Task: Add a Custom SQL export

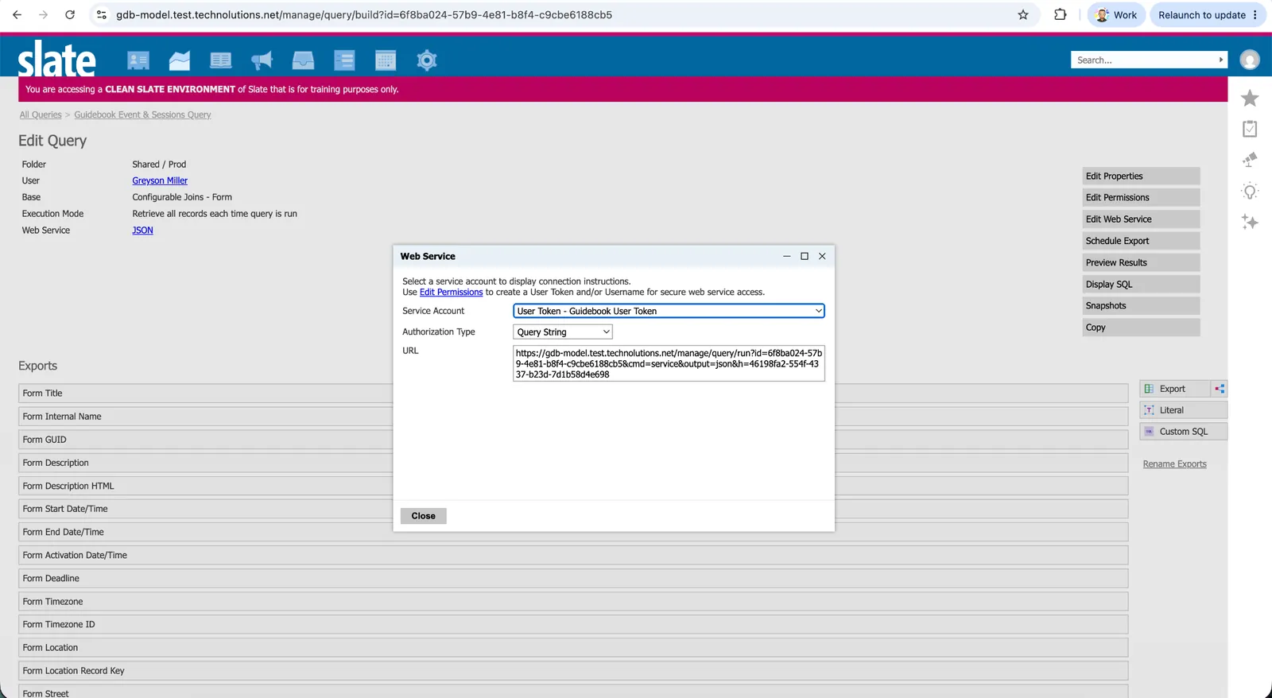Action: pyautogui.click(x=1184, y=432)
